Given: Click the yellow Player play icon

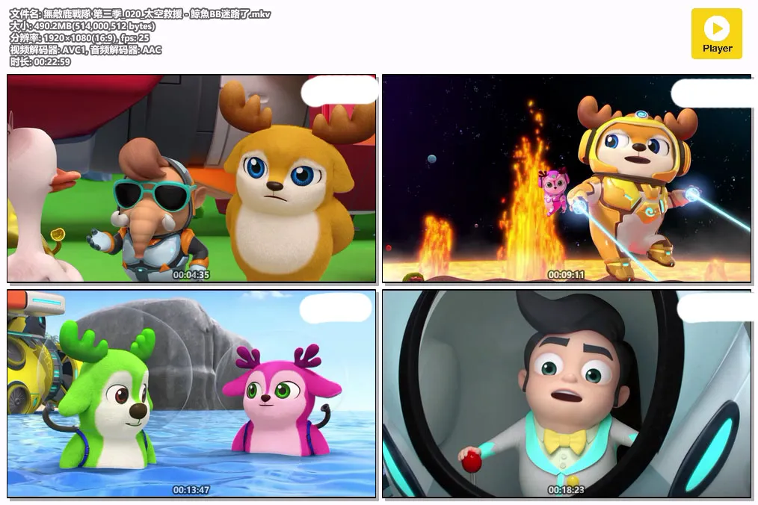Looking at the screenshot, I should [716, 28].
